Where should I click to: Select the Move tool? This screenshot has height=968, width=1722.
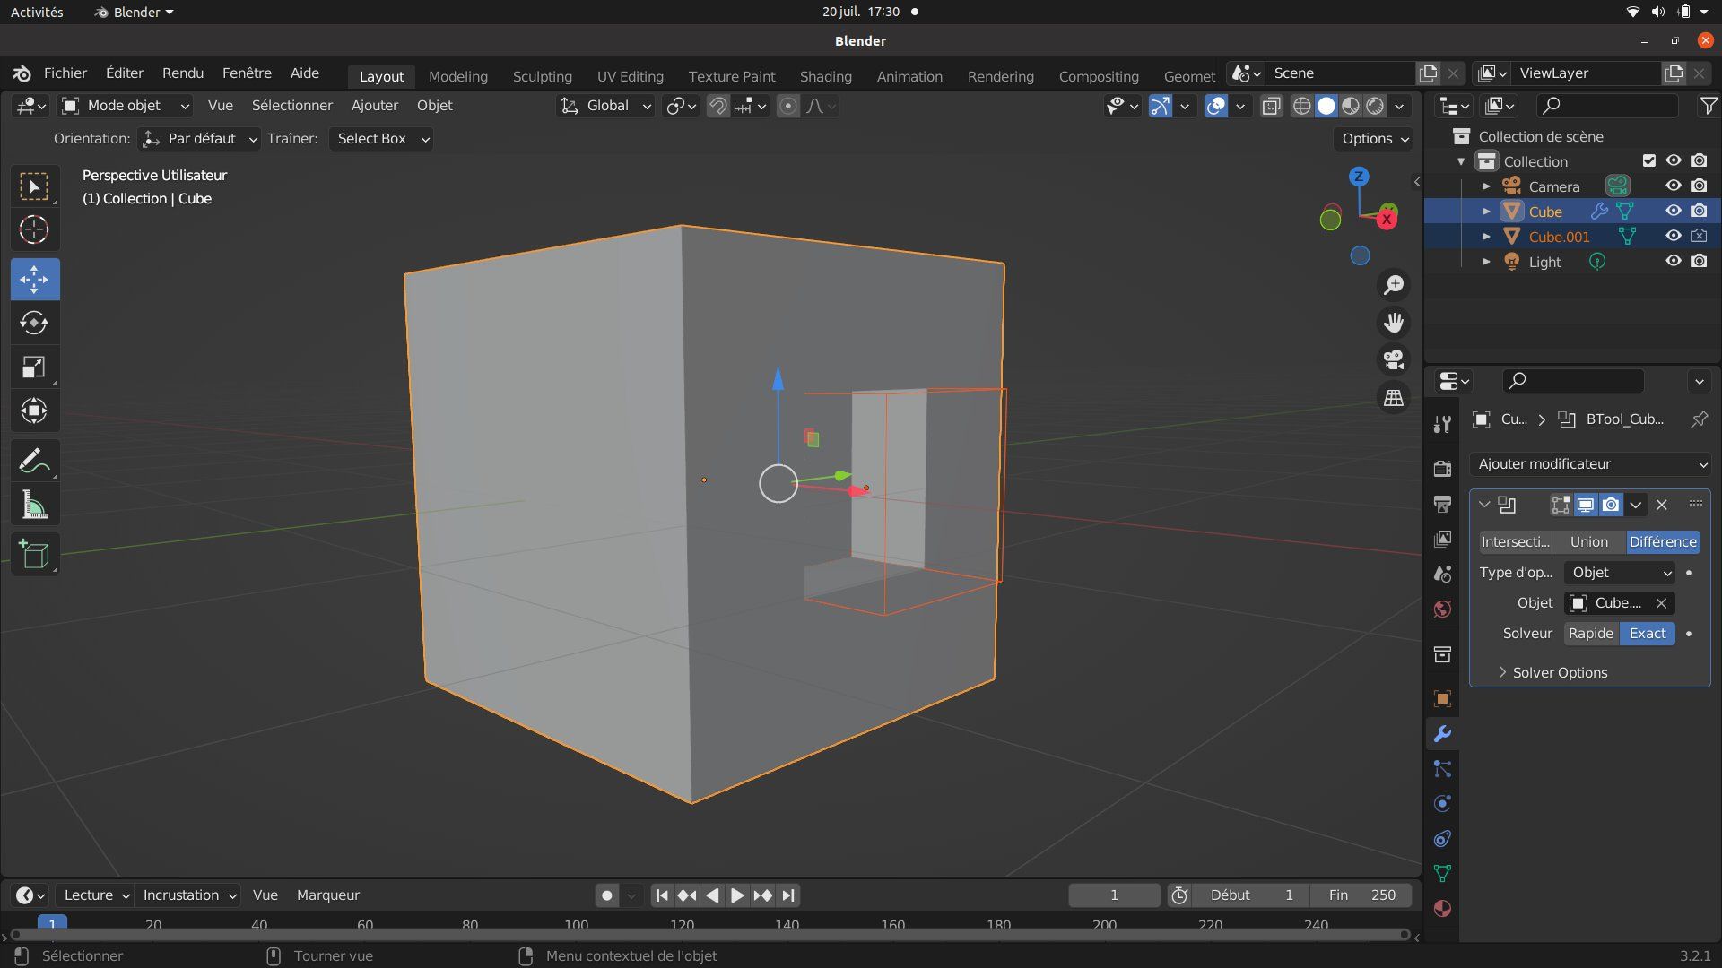pos(34,280)
